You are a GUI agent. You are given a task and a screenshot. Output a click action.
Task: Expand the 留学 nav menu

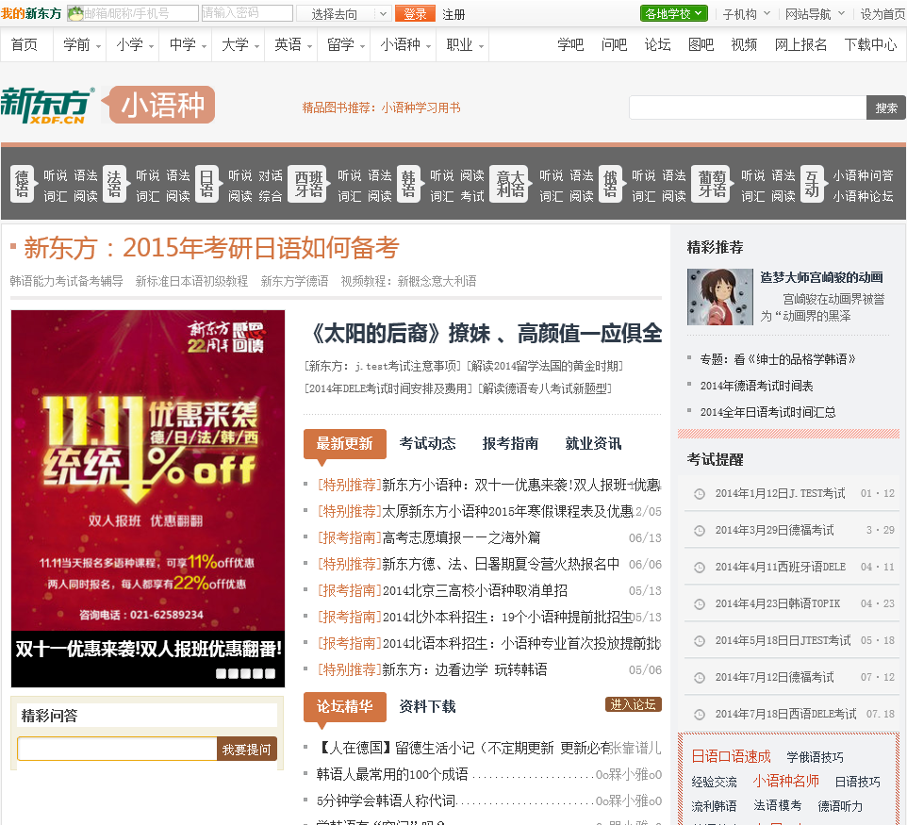click(346, 44)
